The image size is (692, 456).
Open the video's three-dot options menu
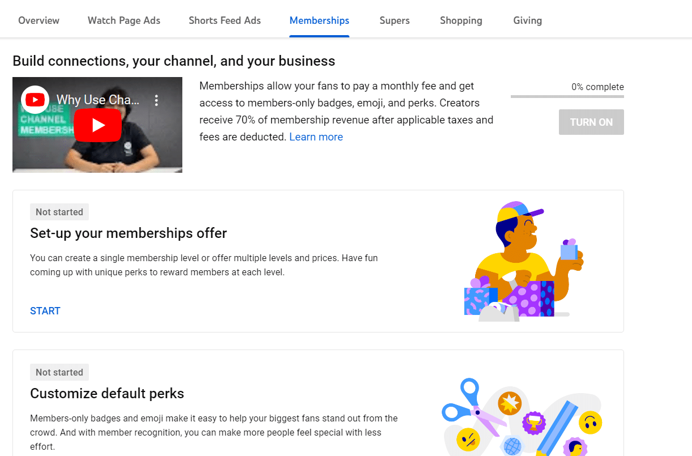[x=156, y=99]
